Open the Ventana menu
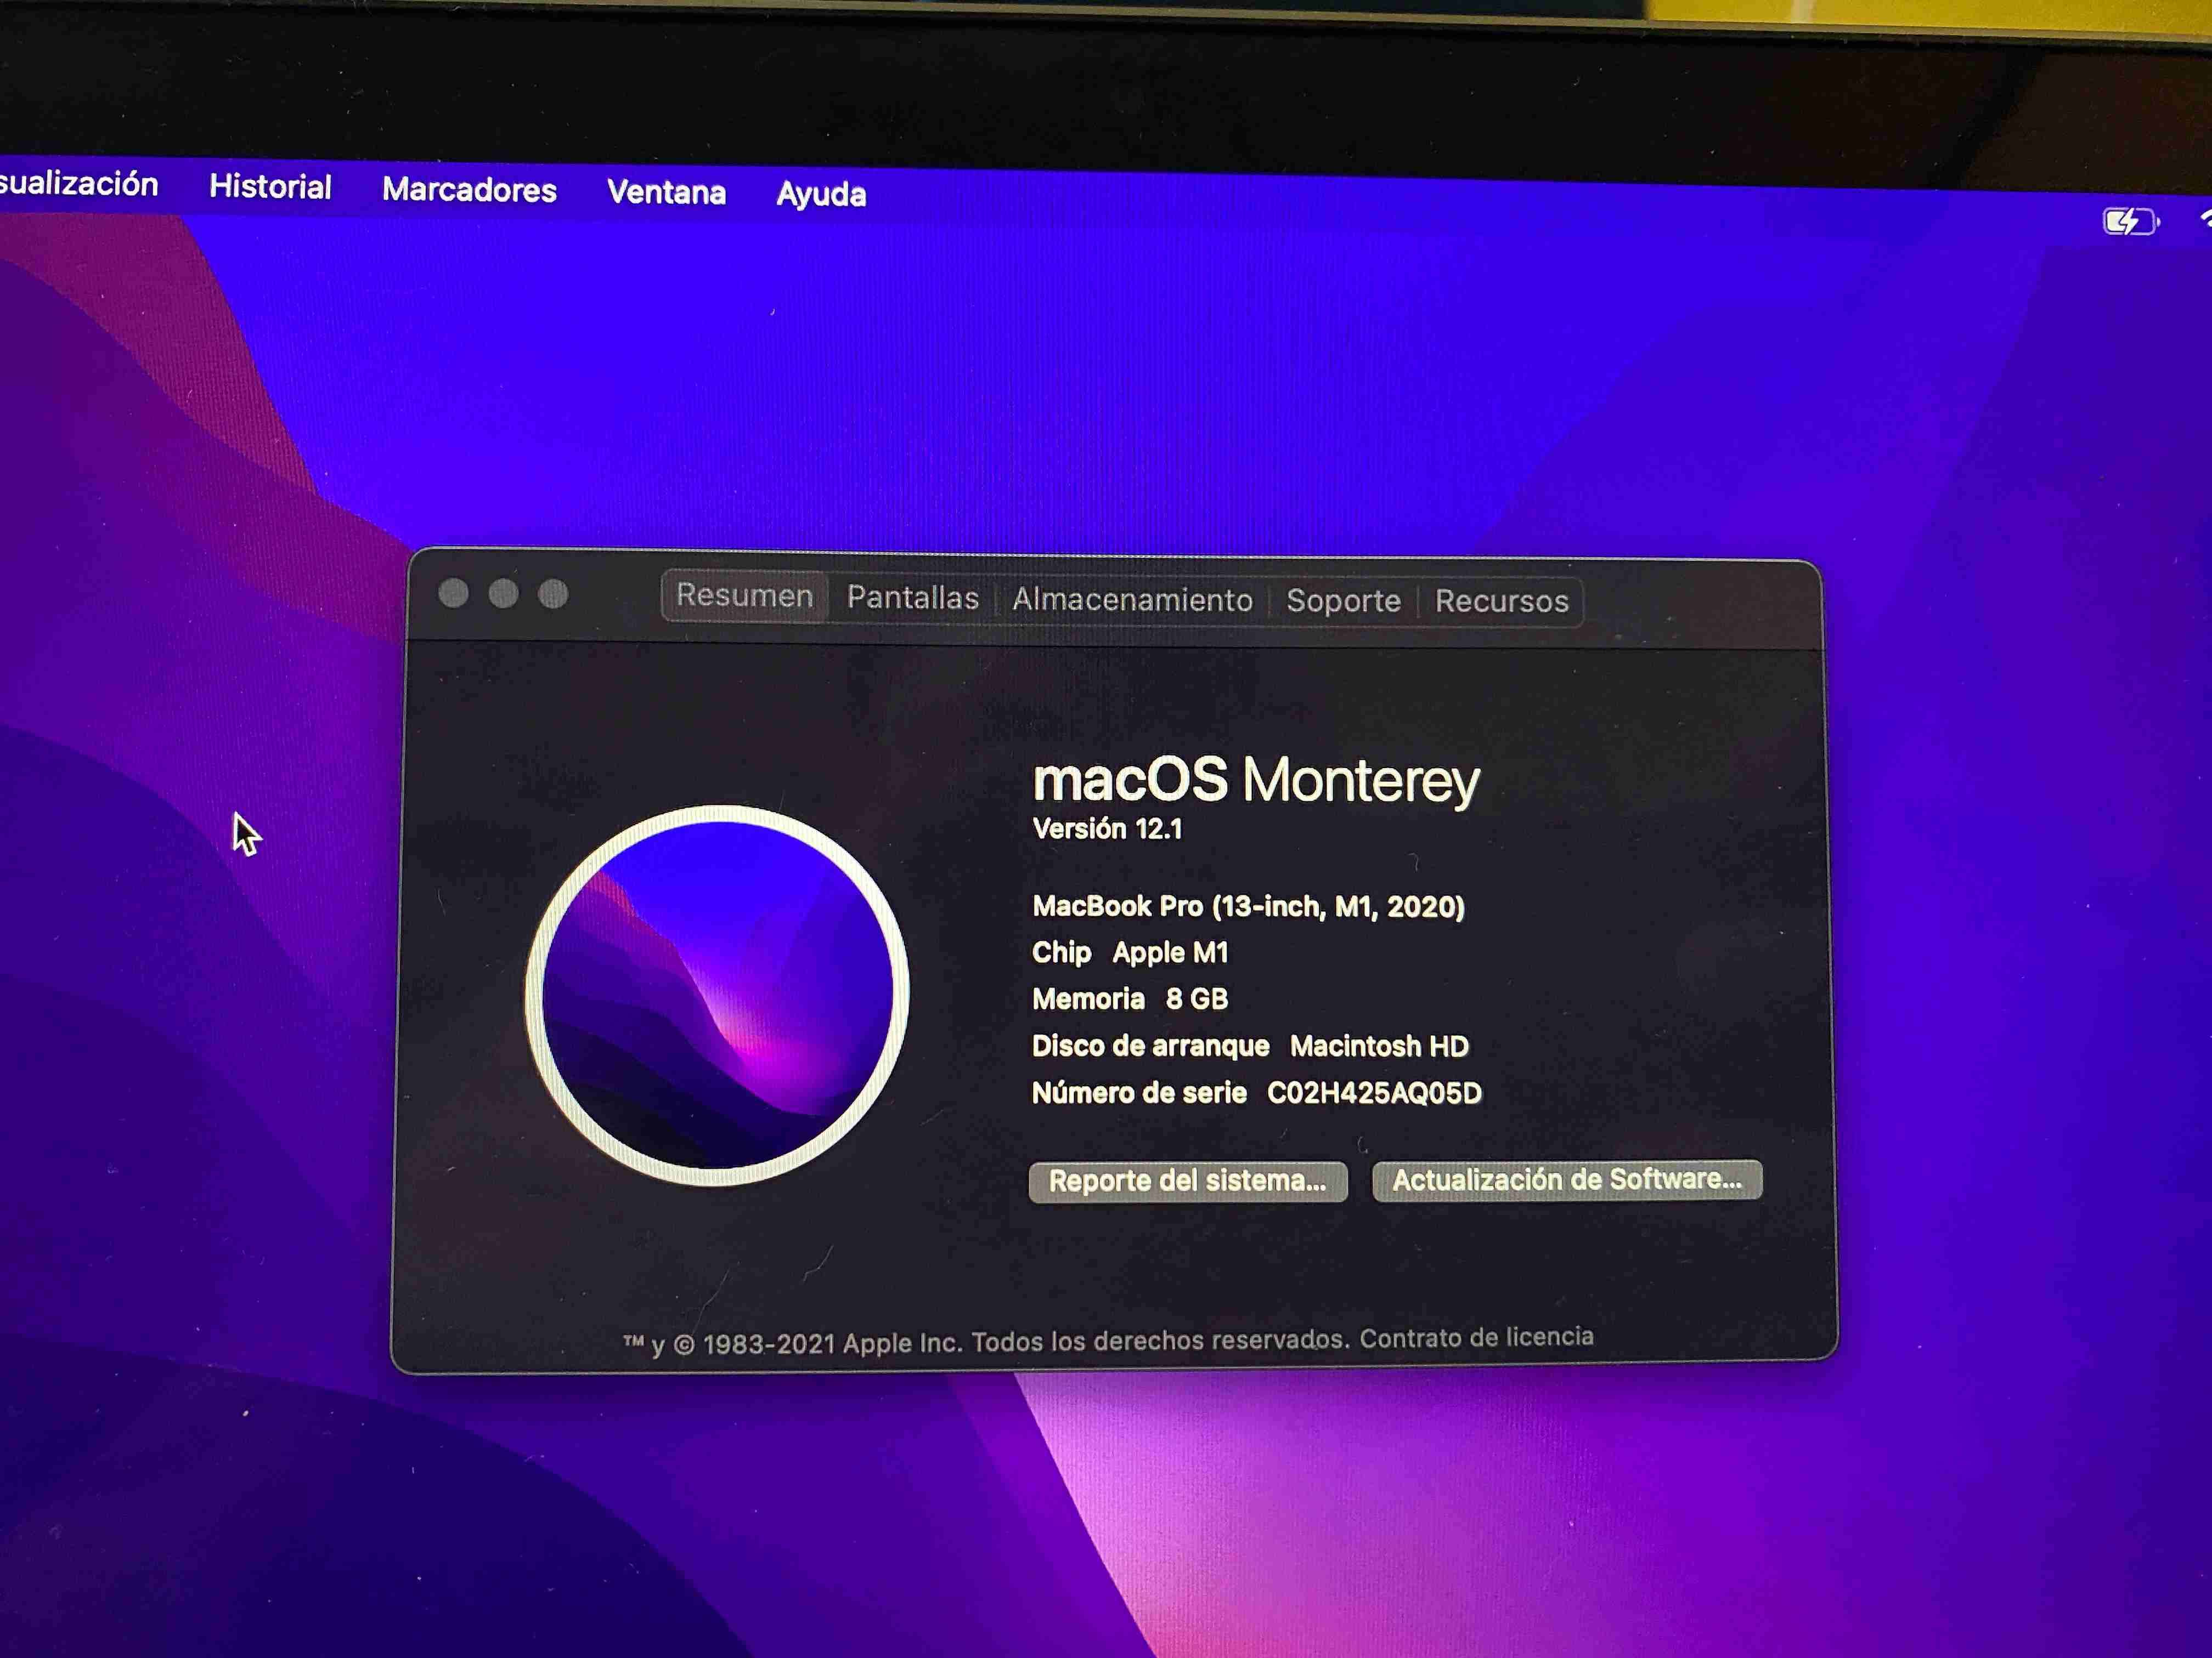The width and height of the screenshot is (2212, 1658). [666, 192]
